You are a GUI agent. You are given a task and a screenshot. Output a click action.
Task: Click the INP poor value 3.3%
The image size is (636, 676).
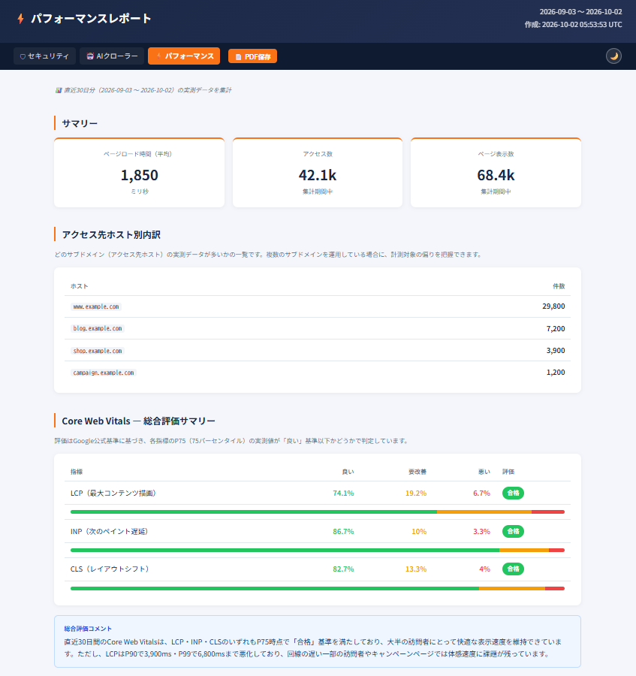tap(482, 532)
